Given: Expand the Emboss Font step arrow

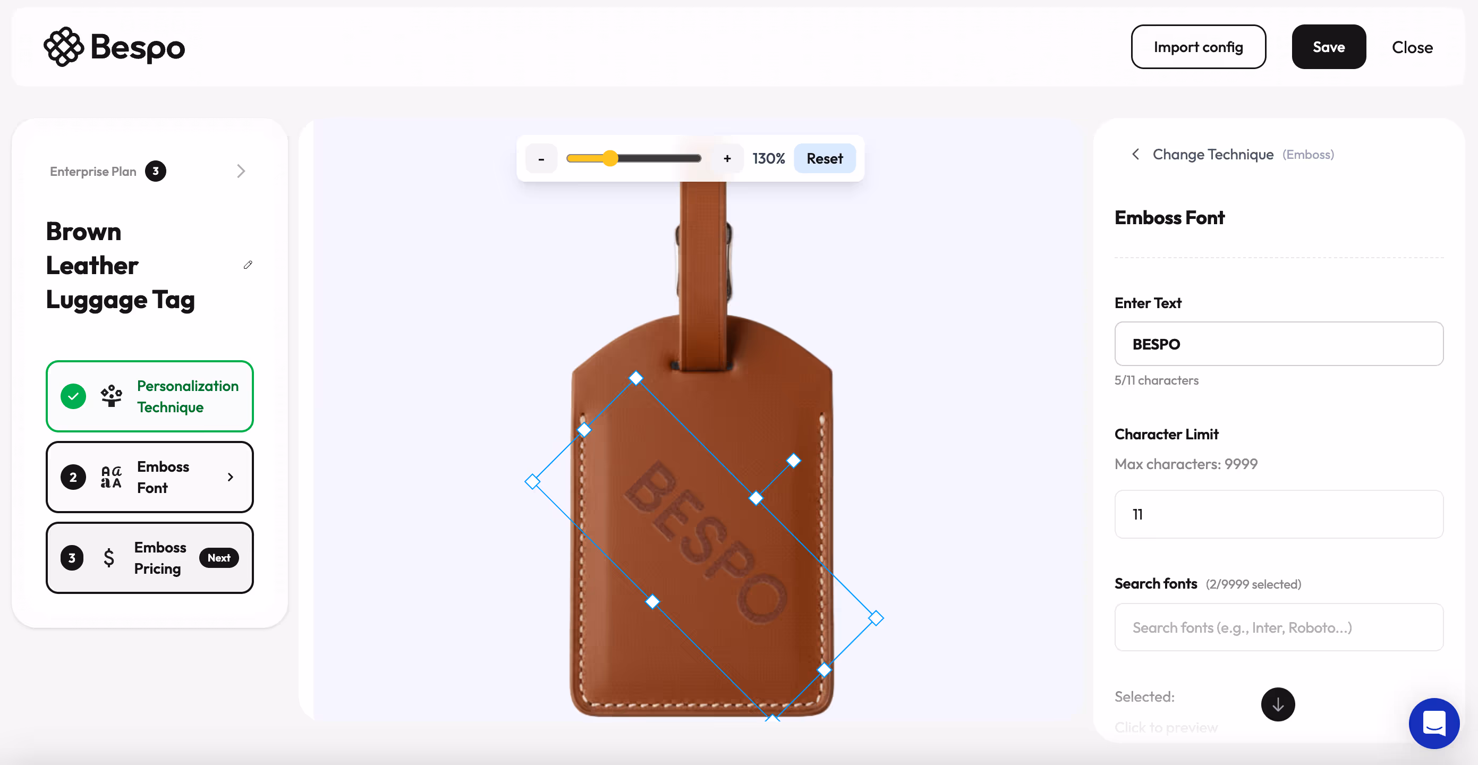Looking at the screenshot, I should pyautogui.click(x=231, y=477).
